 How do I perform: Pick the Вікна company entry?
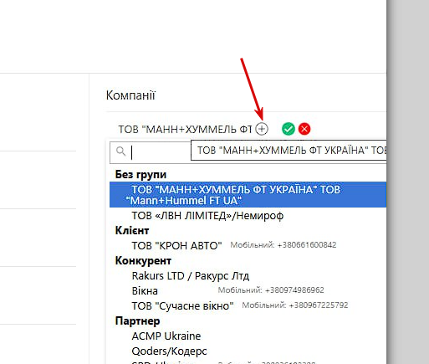click(145, 291)
